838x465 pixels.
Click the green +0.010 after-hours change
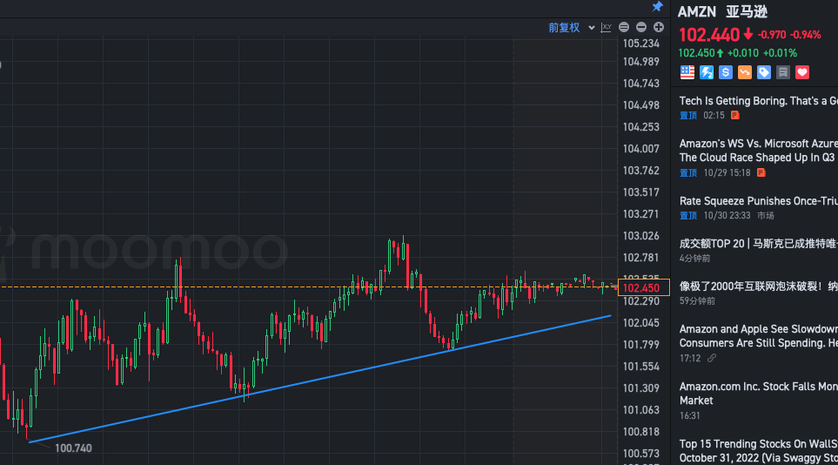tap(743, 53)
